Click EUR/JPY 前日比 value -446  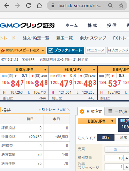pos(91,98)
